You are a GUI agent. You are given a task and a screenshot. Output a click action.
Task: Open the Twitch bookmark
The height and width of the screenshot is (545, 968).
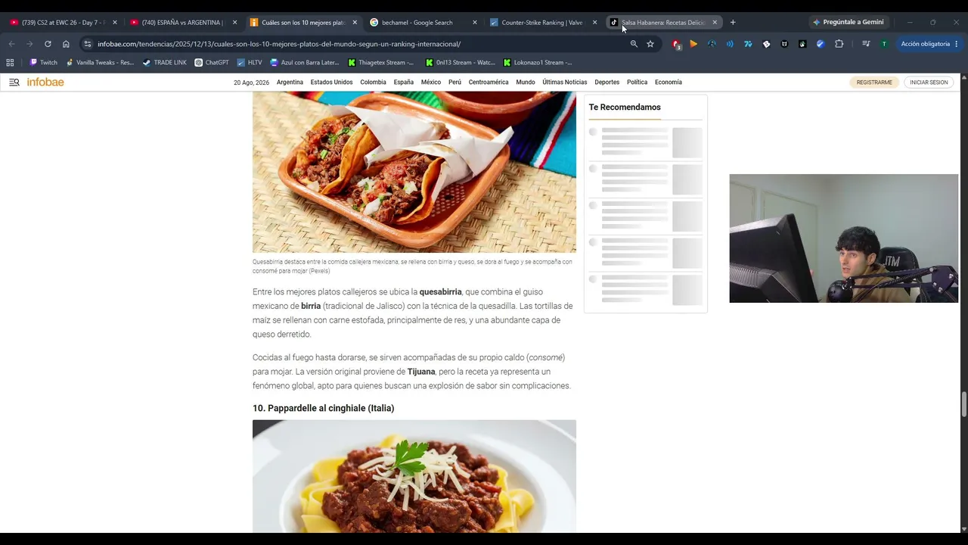point(44,62)
